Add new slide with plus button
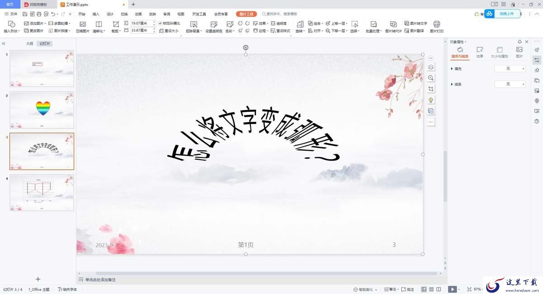 pyautogui.click(x=38, y=279)
